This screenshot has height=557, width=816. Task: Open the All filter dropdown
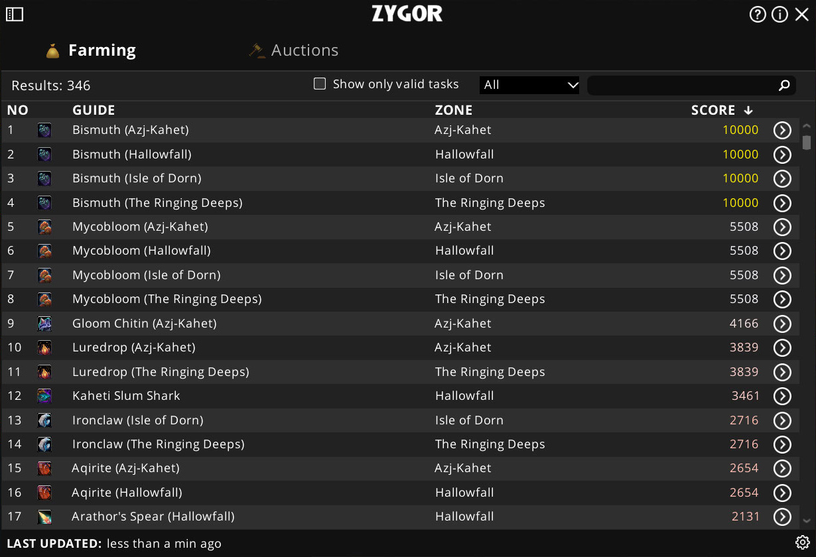529,85
